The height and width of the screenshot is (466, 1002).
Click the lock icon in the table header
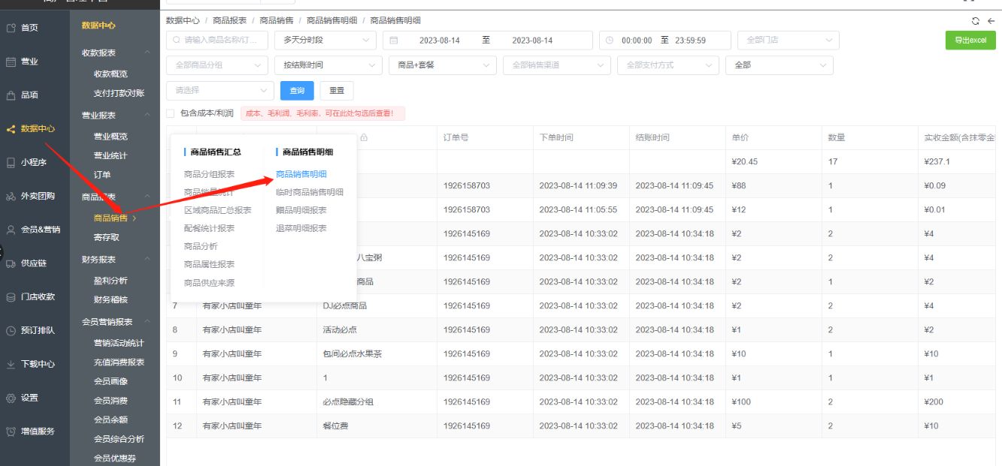click(x=364, y=138)
